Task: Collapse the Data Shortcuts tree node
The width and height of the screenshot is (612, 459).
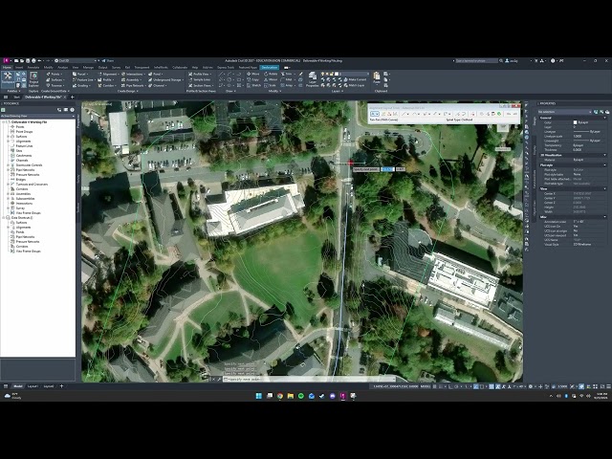Action: (x=4, y=217)
